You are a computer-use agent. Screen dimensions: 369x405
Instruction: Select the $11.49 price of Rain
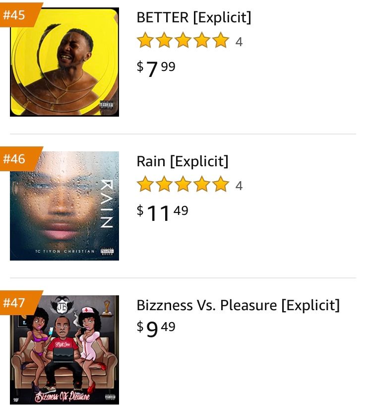(162, 212)
